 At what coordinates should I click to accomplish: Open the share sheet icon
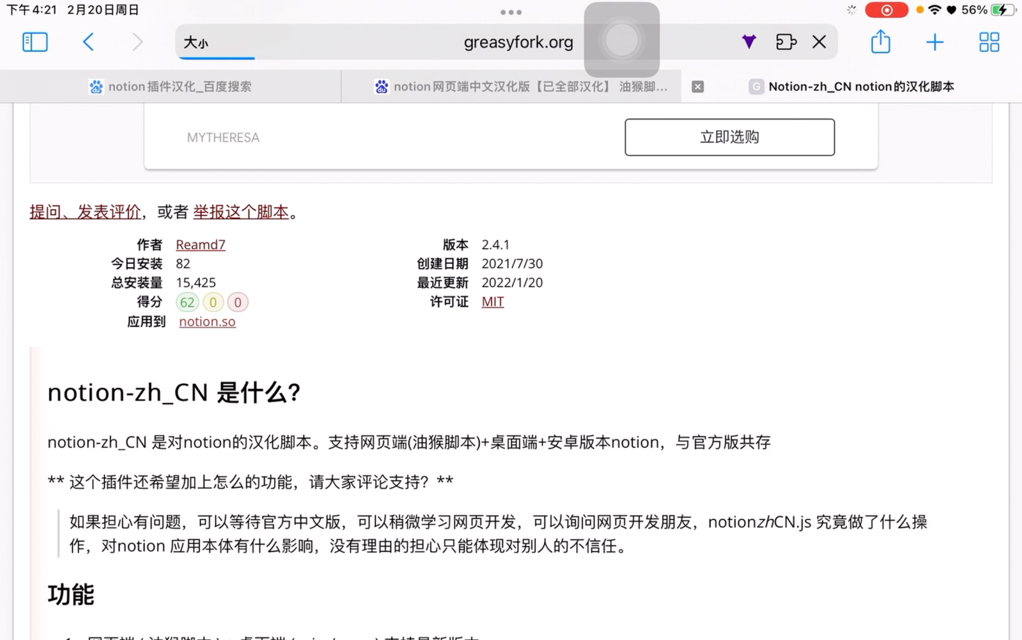880,41
